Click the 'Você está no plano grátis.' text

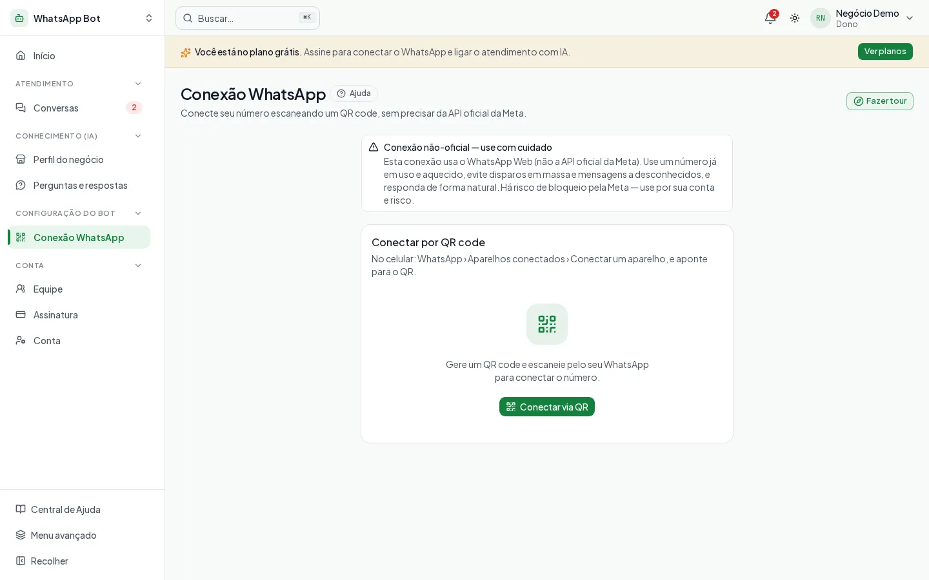248,52
